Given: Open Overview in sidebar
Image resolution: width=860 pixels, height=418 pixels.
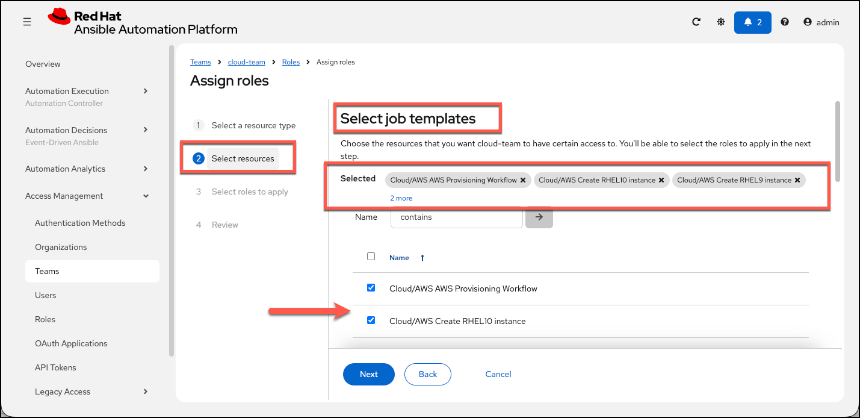Looking at the screenshot, I should point(43,64).
